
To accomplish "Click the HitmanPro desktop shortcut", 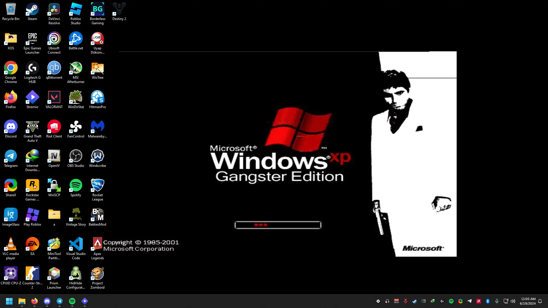I will [98, 100].
